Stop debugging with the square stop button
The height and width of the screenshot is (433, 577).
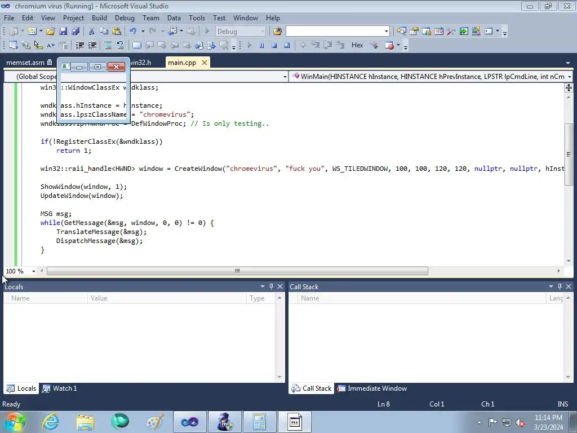pyautogui.click(x=274, y=45)
